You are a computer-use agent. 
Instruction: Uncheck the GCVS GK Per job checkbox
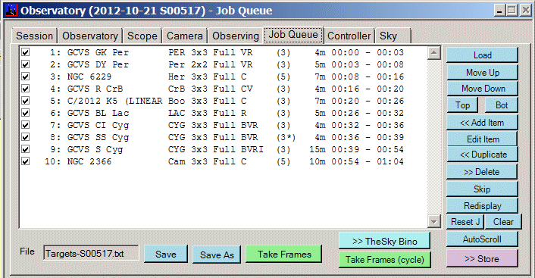coord(25,52)
